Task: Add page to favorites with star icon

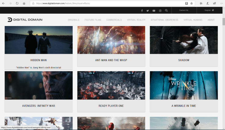Action: (191, 3)
